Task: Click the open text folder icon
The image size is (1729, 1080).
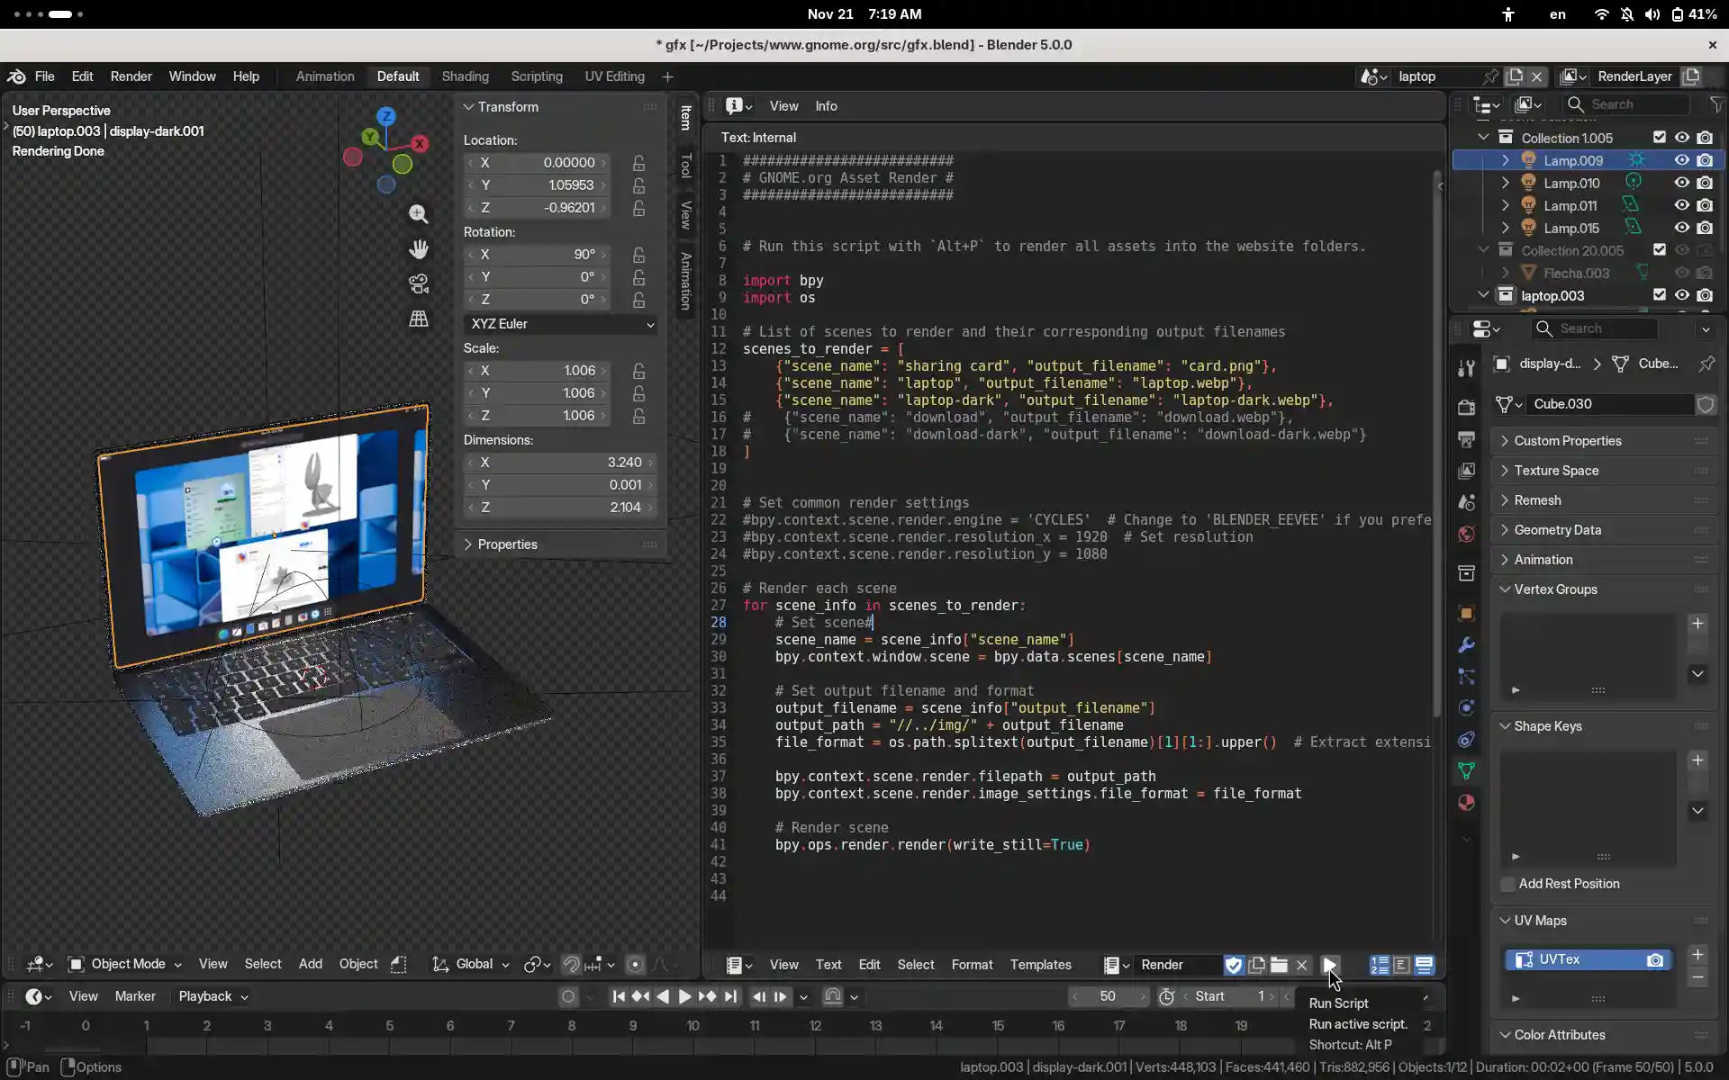Action: pyautogui.click(x=1279, y=965)
